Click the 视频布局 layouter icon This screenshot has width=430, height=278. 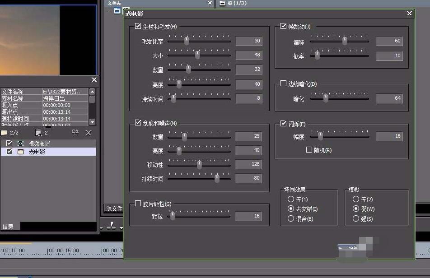click(x=20, y=144)
